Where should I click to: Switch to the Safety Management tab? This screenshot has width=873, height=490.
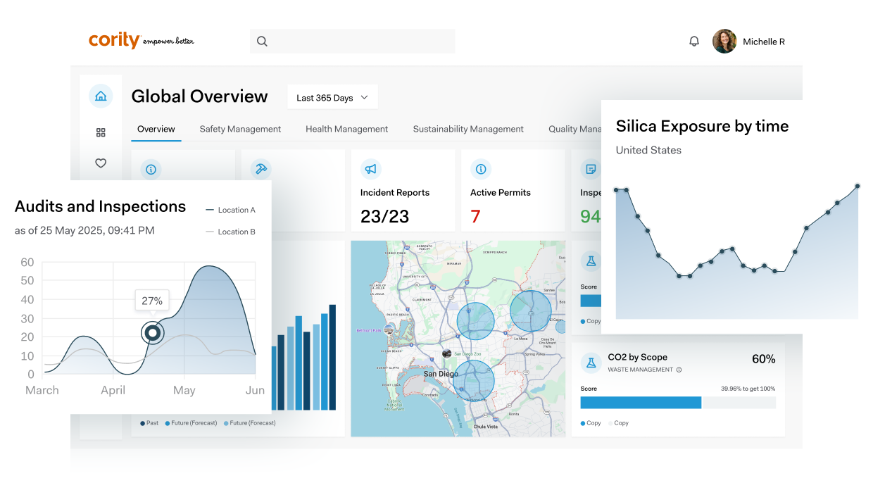[240, 129]
